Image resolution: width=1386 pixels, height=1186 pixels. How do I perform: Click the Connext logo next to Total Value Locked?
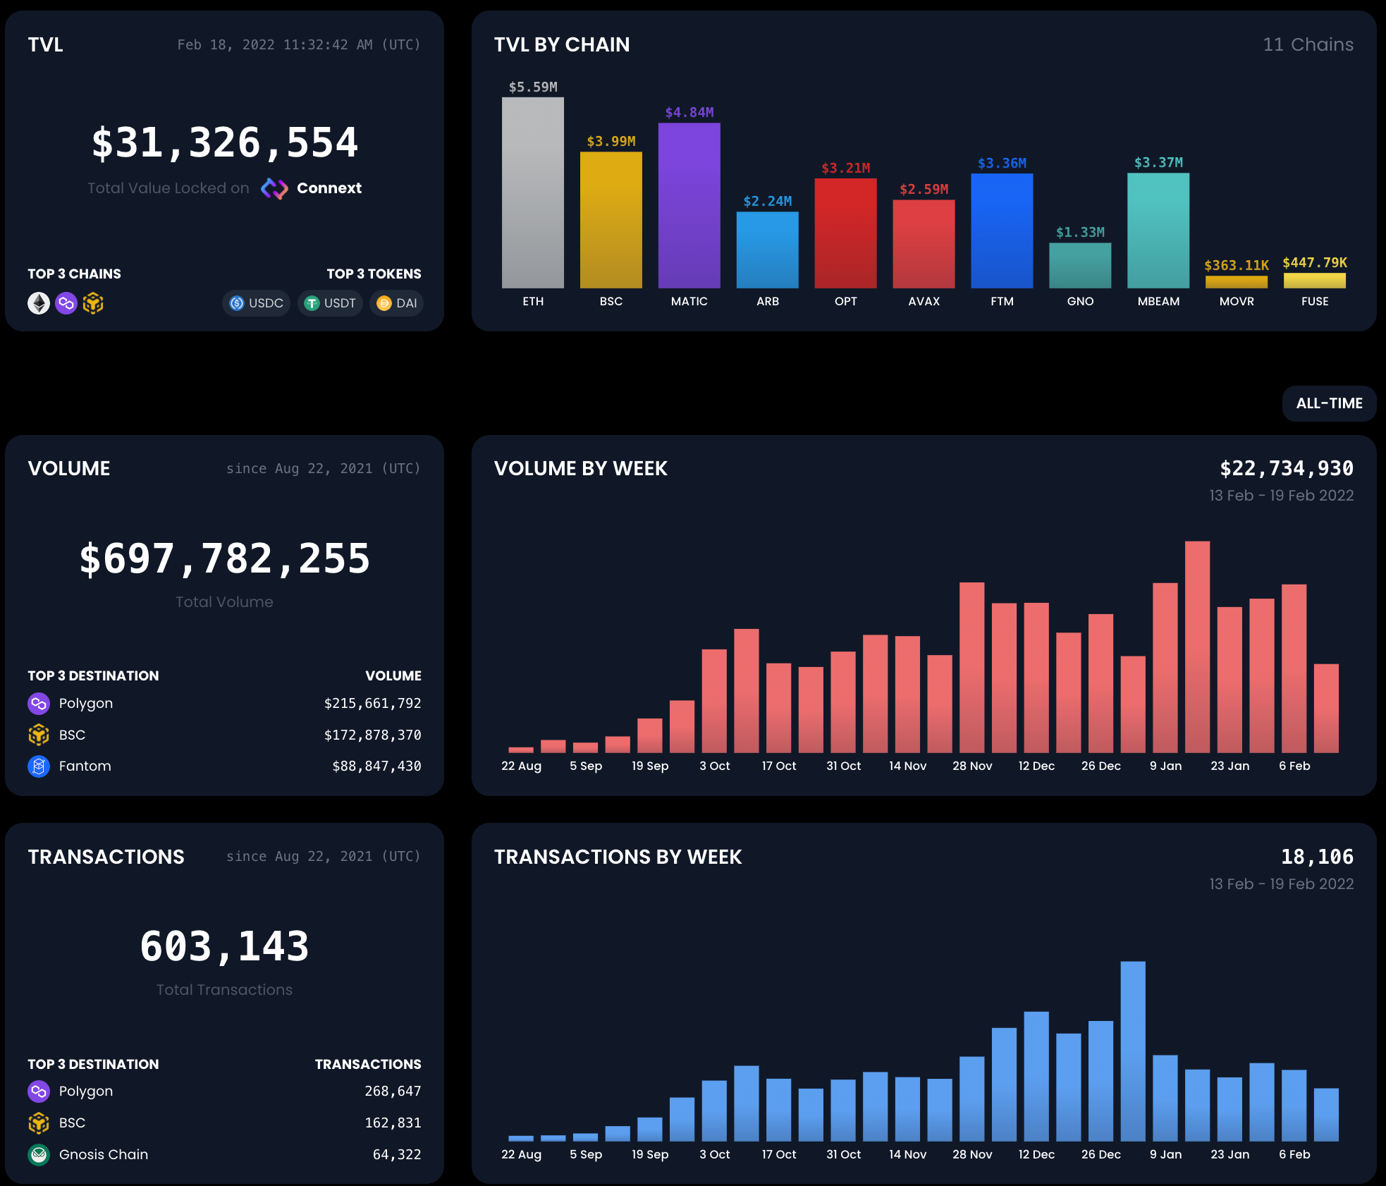[275, 188]
